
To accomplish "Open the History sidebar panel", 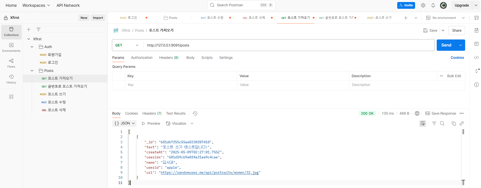I will [11, 79].
